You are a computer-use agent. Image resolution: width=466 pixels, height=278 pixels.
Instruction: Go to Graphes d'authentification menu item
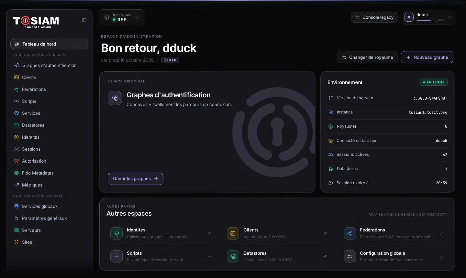coord(49,65)
